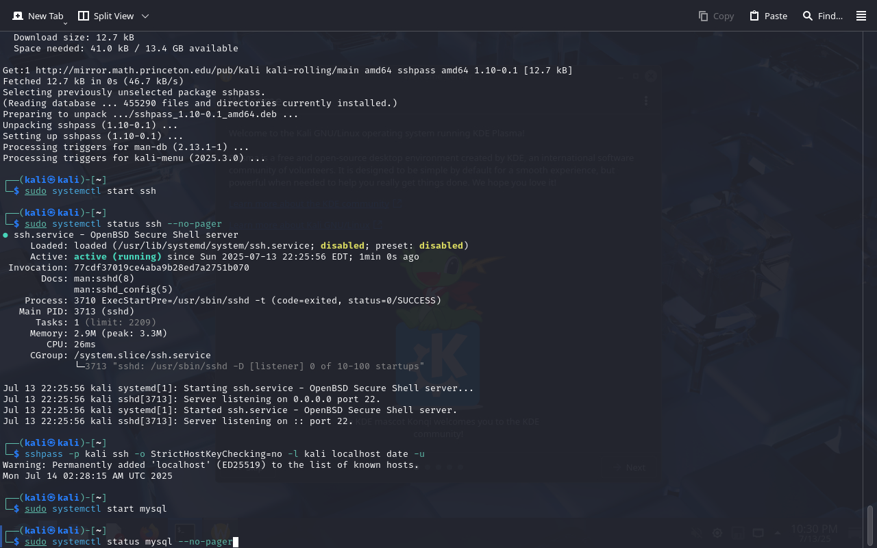Viewport: 877px width, 548px height.
Task: Click 'Starting ssh.service' log line
Action: point(238,388)
